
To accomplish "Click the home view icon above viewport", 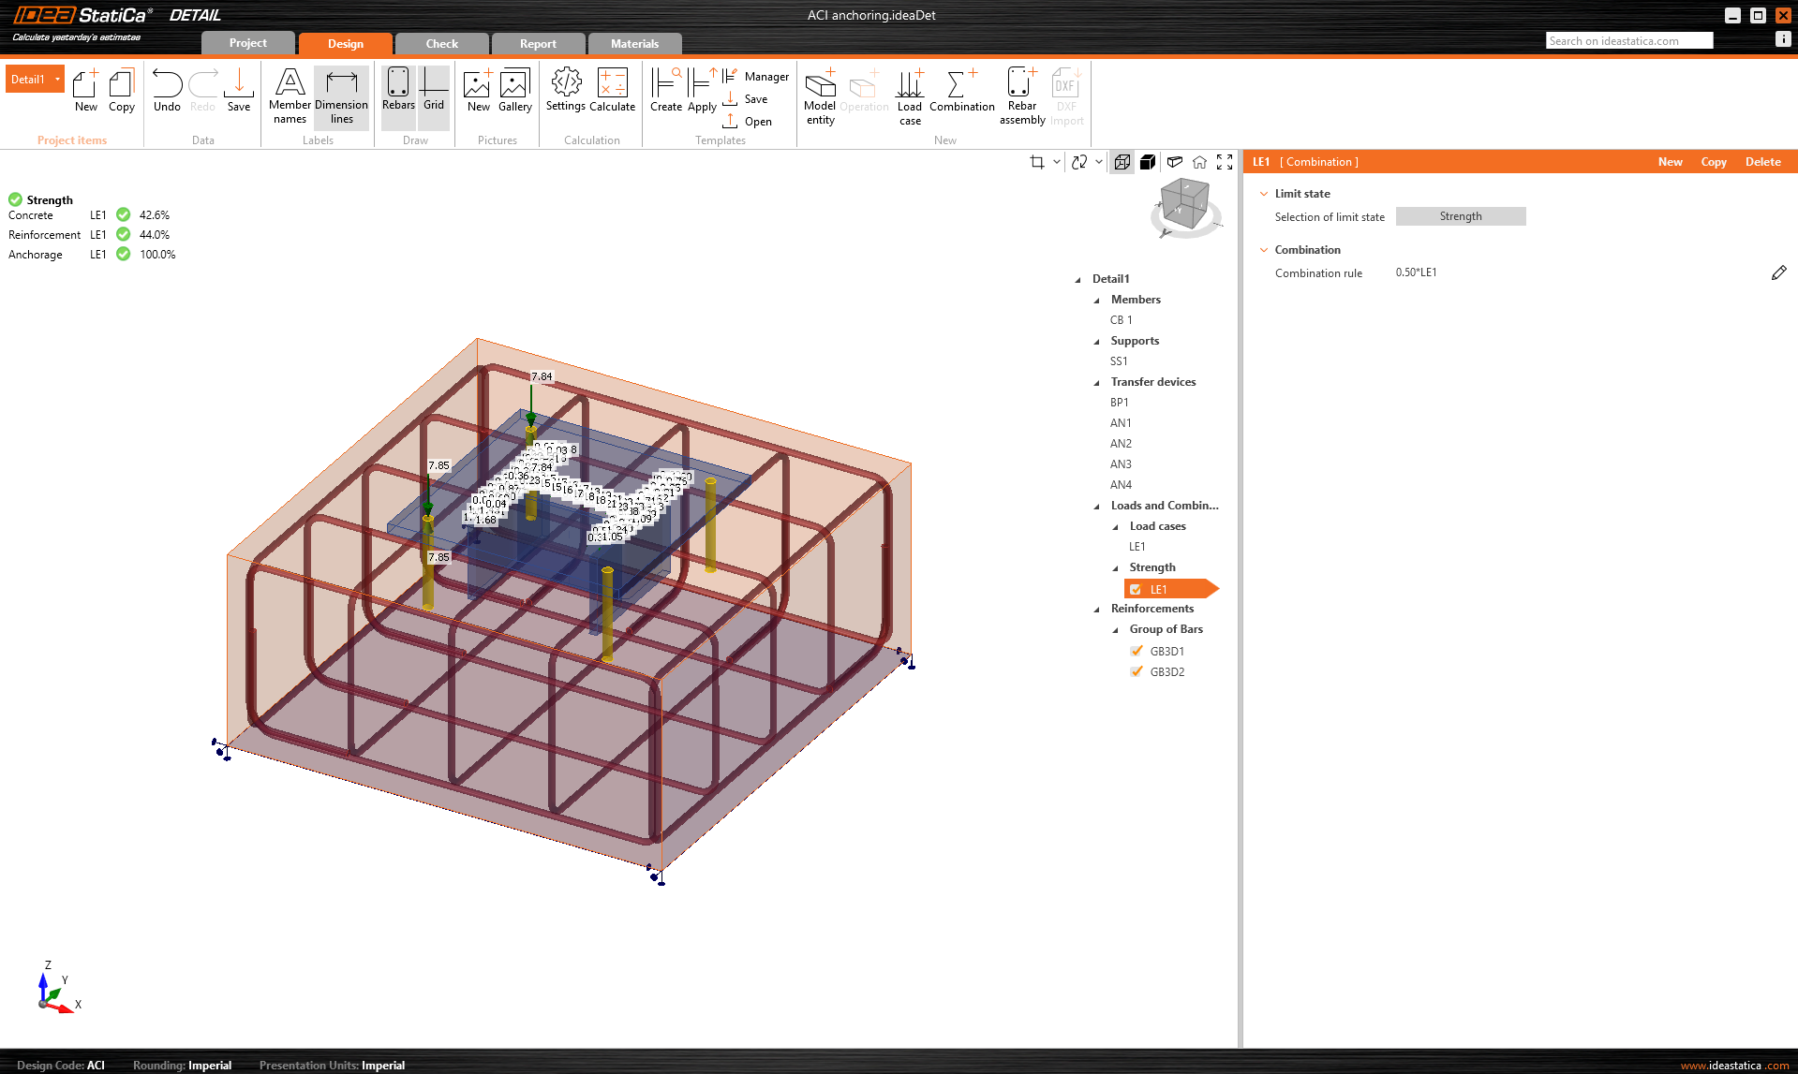I will tap(1199, 162).
